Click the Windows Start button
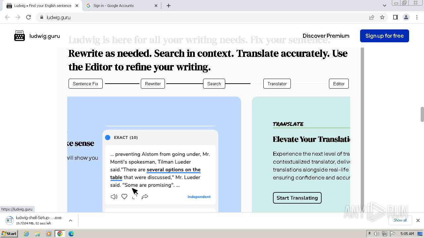 tap(9, 234)
